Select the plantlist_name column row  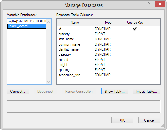click(108, 49)
